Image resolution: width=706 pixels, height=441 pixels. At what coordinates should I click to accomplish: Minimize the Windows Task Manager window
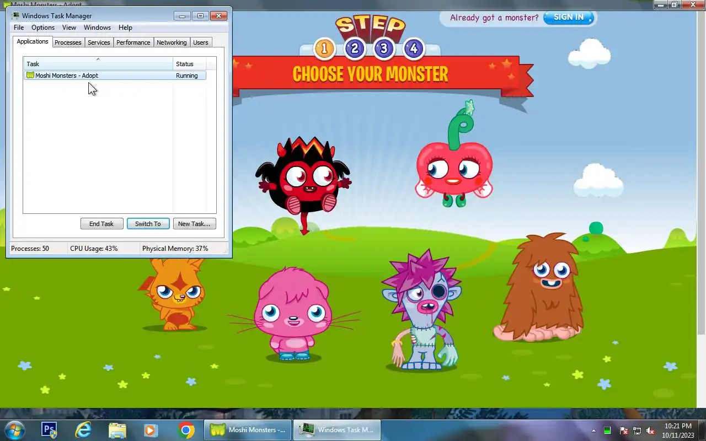(x=182, y=16)
